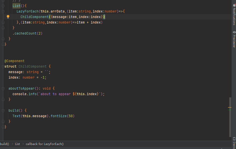Image resolution: width=236 pixels, height=149 pixels.
Task: Click the cachedCount method call
Action: (25, 33)
